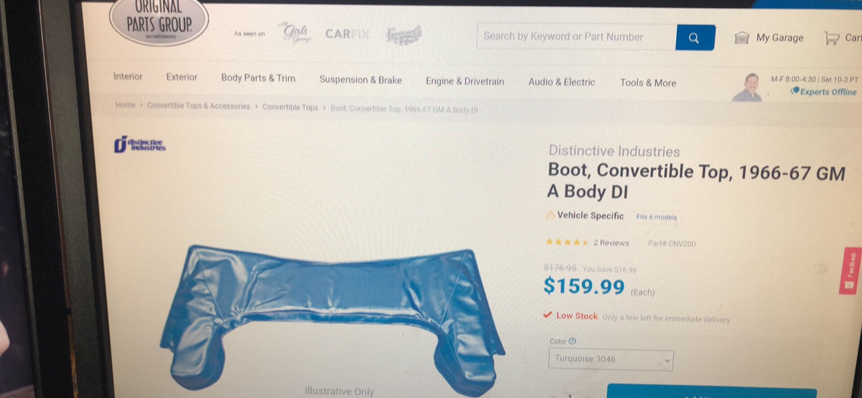Click the blue search magnifier button
Image resolution: width=862 pixels, height=398 pixels.
(695, 38)
